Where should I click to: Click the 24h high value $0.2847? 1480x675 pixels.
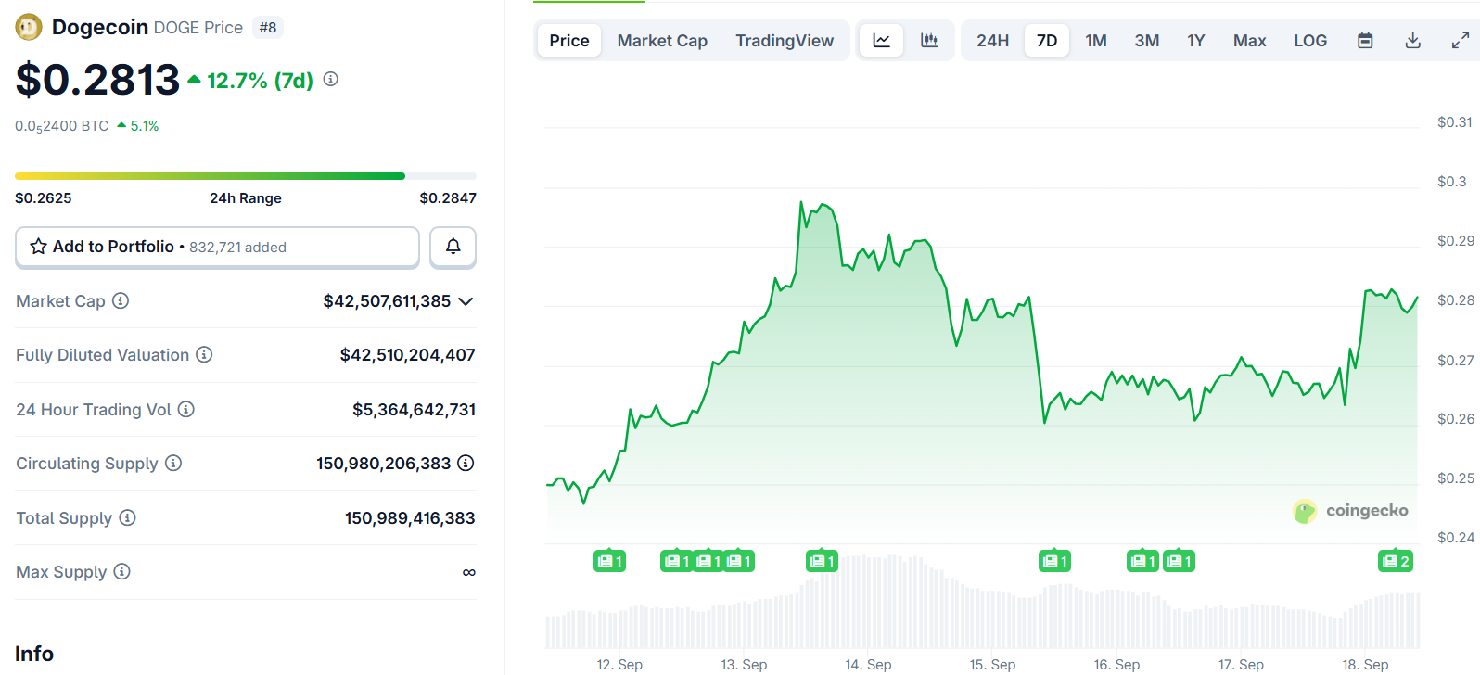coord(448,198)
